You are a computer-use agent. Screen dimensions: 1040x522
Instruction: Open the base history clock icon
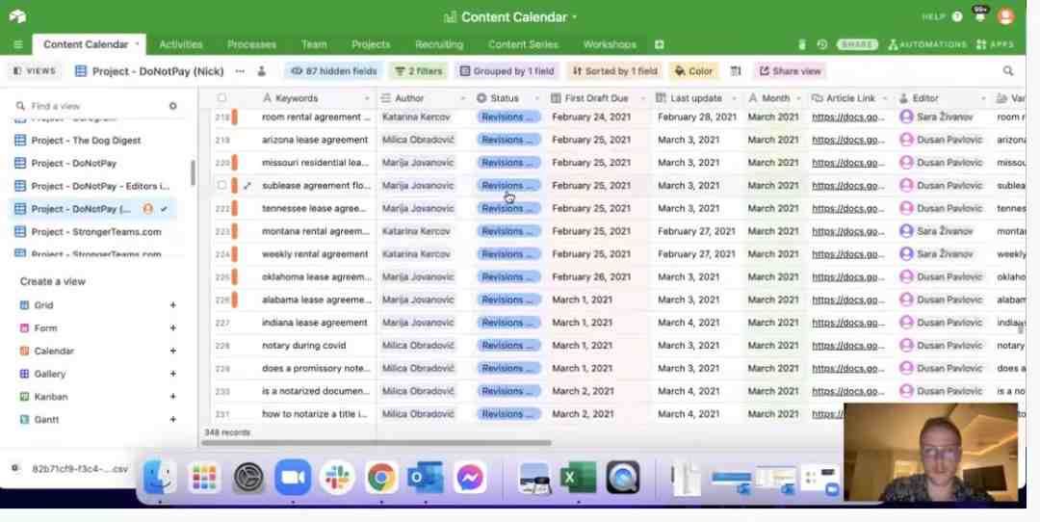(x=821, y=44)
